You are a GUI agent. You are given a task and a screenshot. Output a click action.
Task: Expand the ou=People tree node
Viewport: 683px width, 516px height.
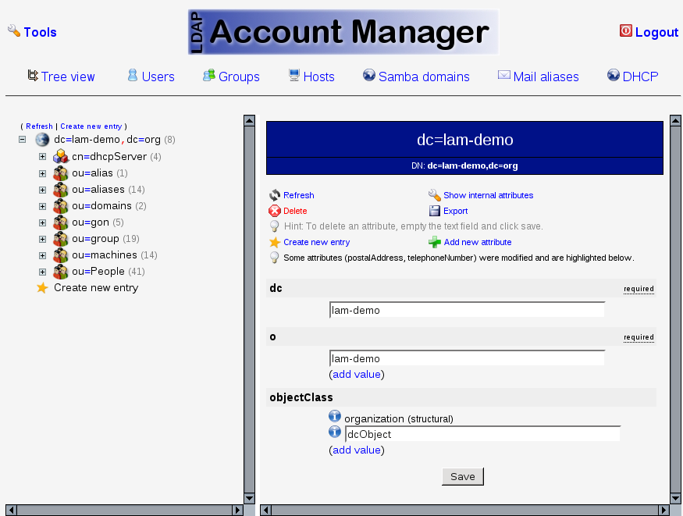point(43,272)
